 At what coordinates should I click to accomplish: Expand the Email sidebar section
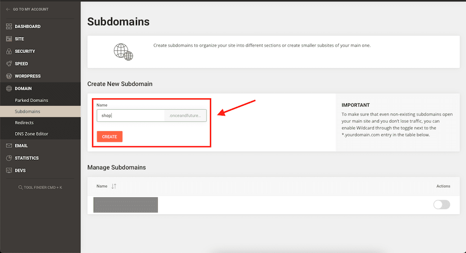click(21, 146)
